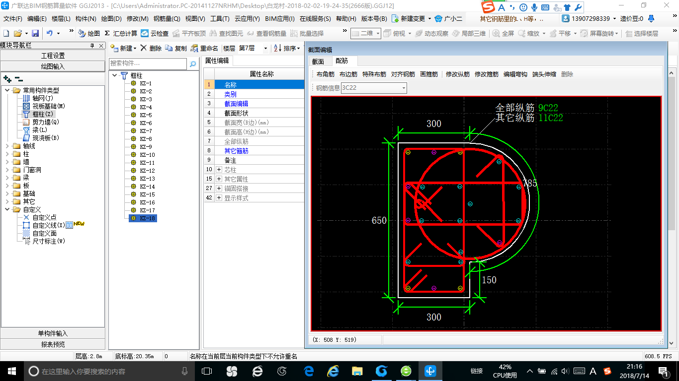The width and height of the screenshot is (679, 381).
Task: Click the Undo arrow icon
Action: (x=49, y=33)
